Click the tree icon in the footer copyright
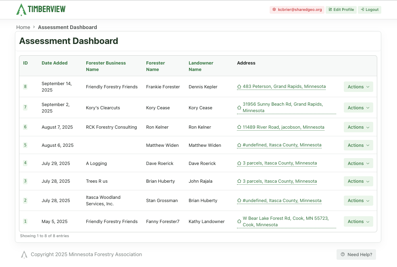This screenshot has width=397, height=267. (x=24, y=254)
